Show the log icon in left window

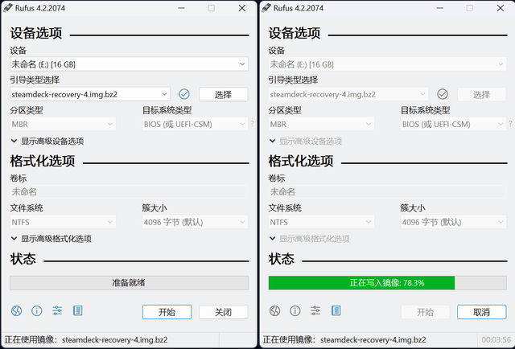coord(77,311)
